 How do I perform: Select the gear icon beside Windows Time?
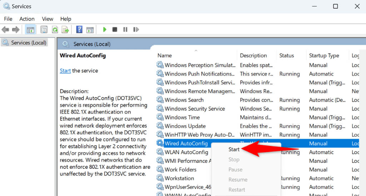(160, 117)
